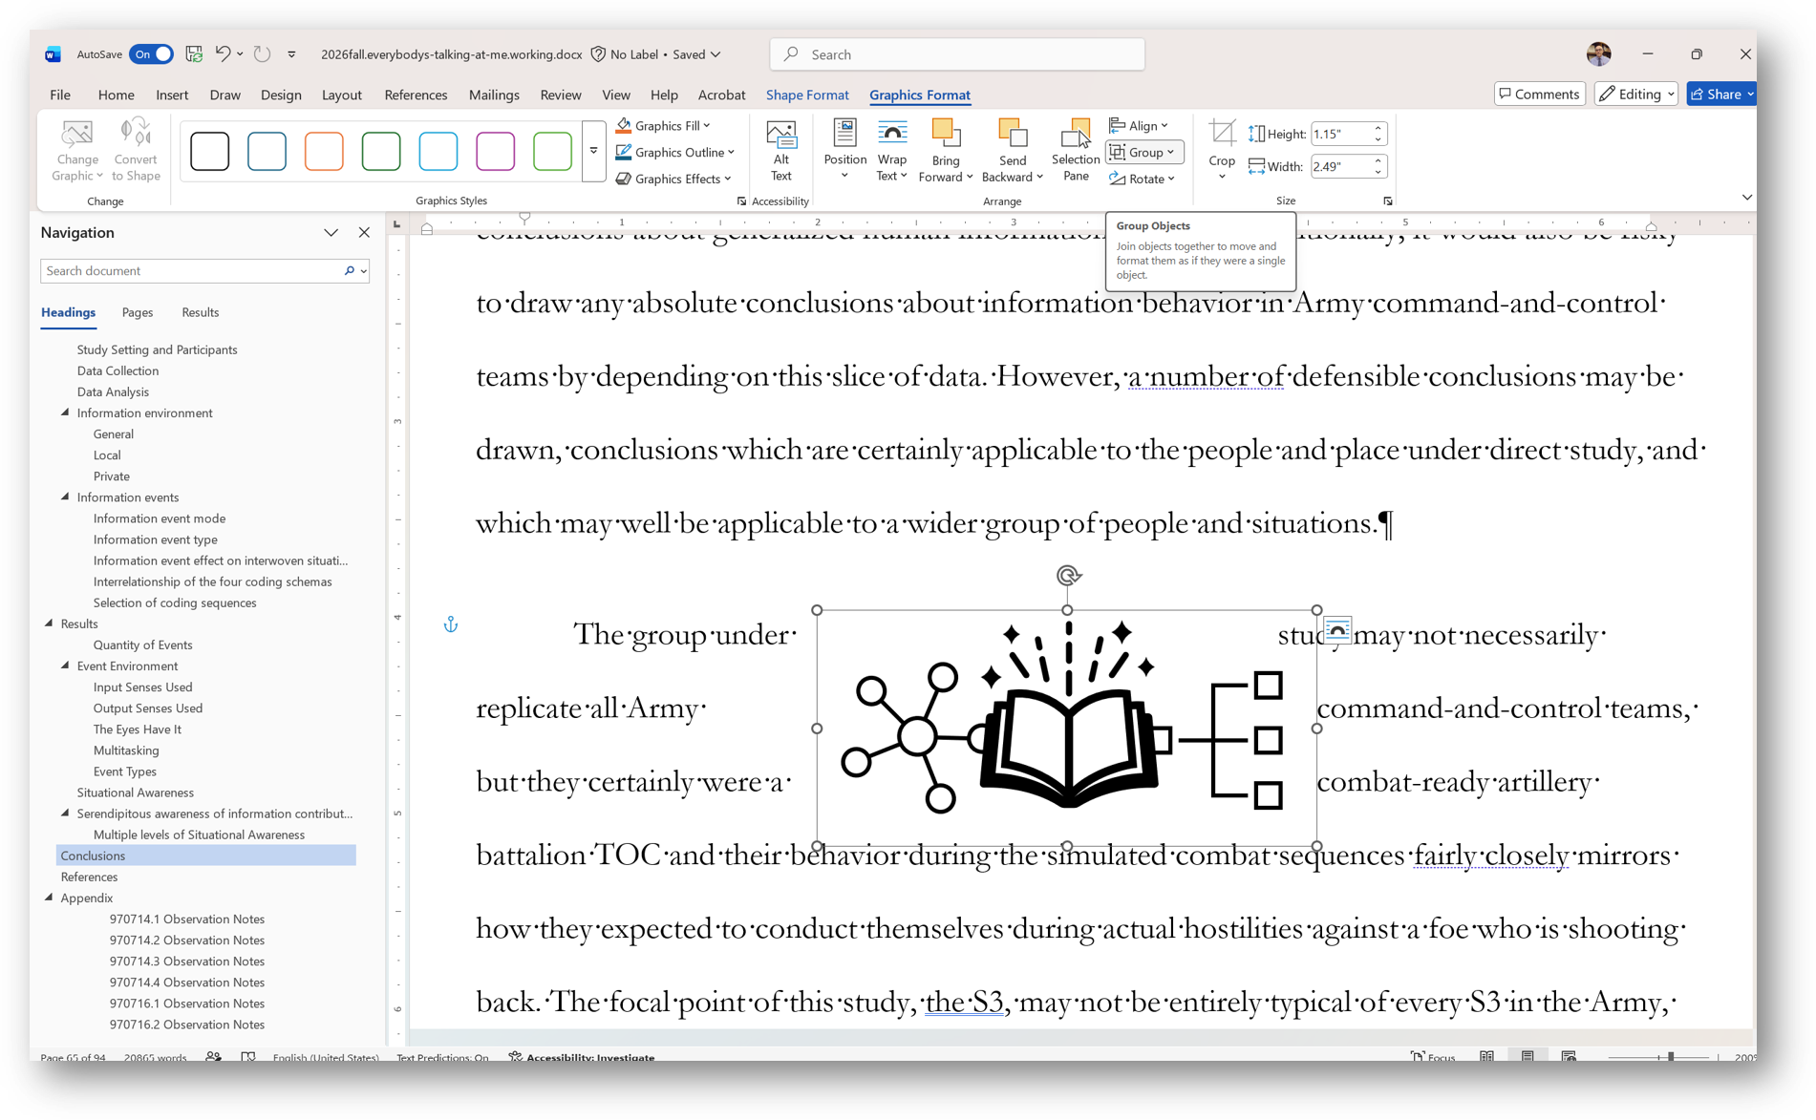1816x1120 pixels.
Task: Open the Align dropdown
Action: point(1139,125)
